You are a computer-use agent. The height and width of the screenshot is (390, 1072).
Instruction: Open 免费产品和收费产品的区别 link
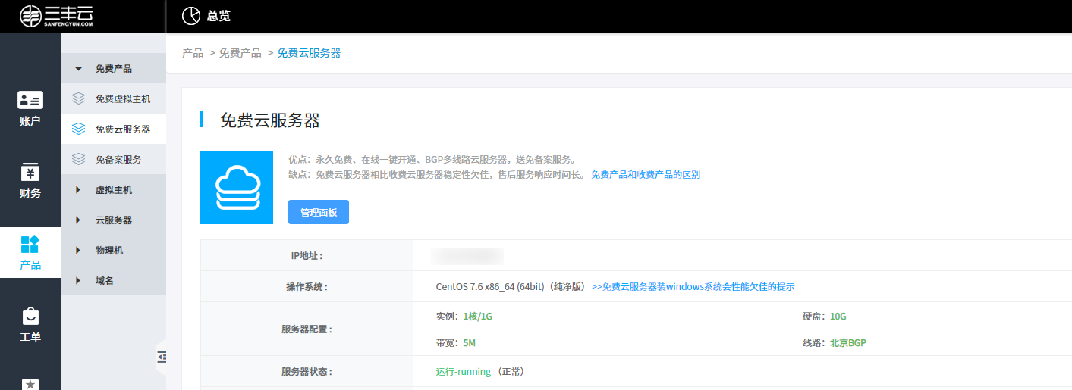point(646,174)
